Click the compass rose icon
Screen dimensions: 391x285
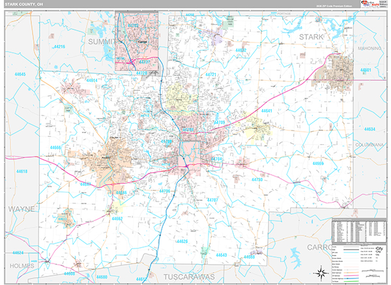coord(321,273)
